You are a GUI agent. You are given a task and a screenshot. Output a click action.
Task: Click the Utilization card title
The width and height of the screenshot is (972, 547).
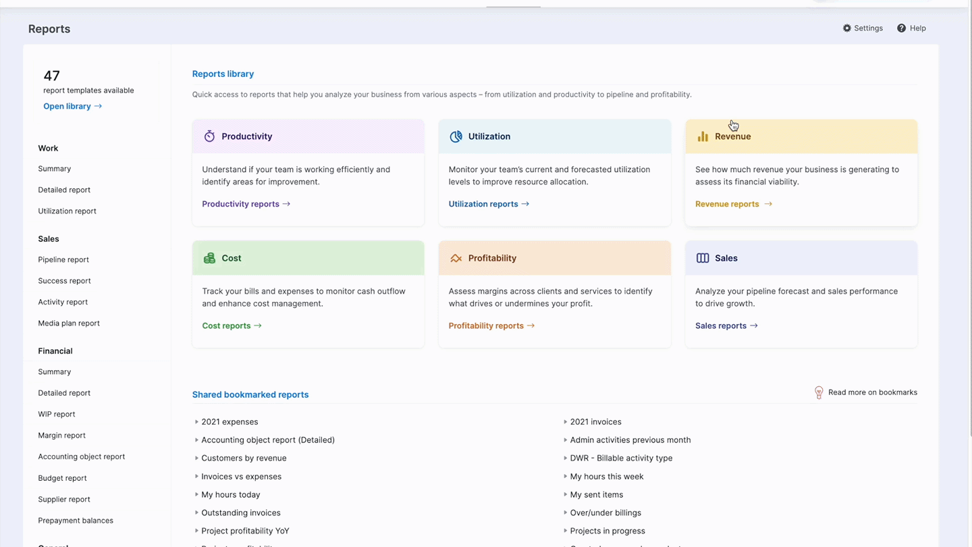489,136
